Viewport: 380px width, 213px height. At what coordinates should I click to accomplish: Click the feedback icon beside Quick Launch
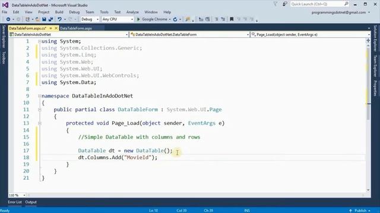pyautogui.click(x=285, y=4)
